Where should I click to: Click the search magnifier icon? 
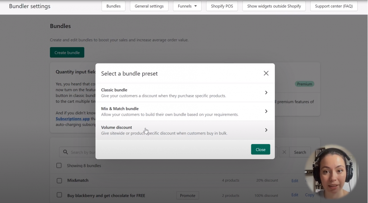[66, 152]
